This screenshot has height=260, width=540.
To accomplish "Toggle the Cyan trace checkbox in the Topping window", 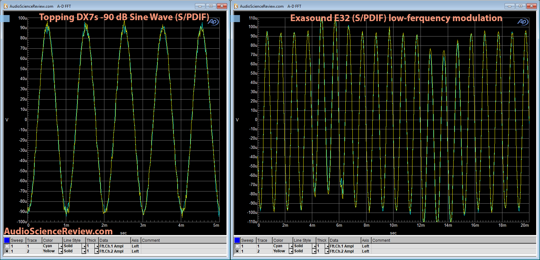I will pyautogui.click(x=7, y=246).
